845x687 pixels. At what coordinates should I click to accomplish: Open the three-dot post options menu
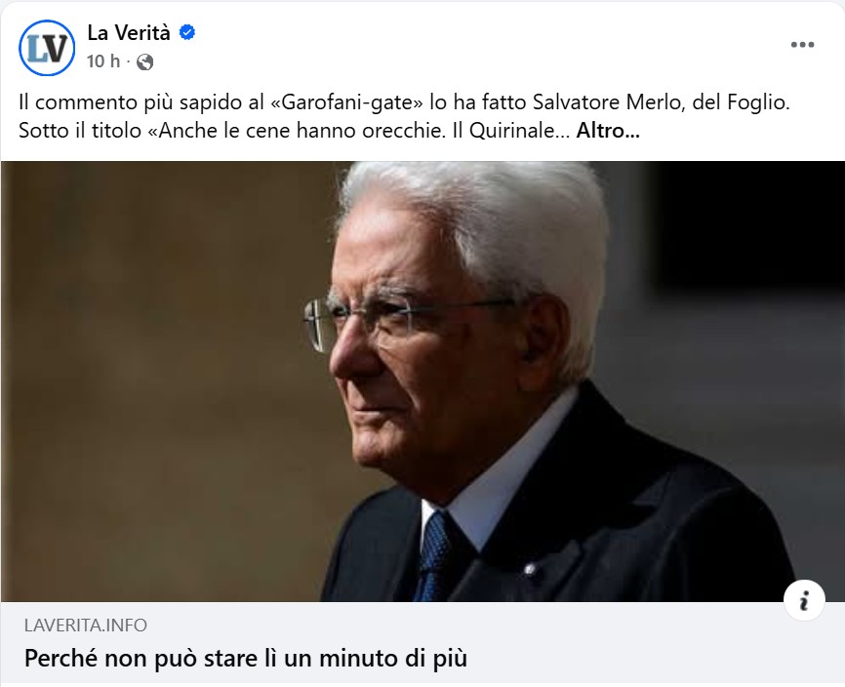coord(802,45)
